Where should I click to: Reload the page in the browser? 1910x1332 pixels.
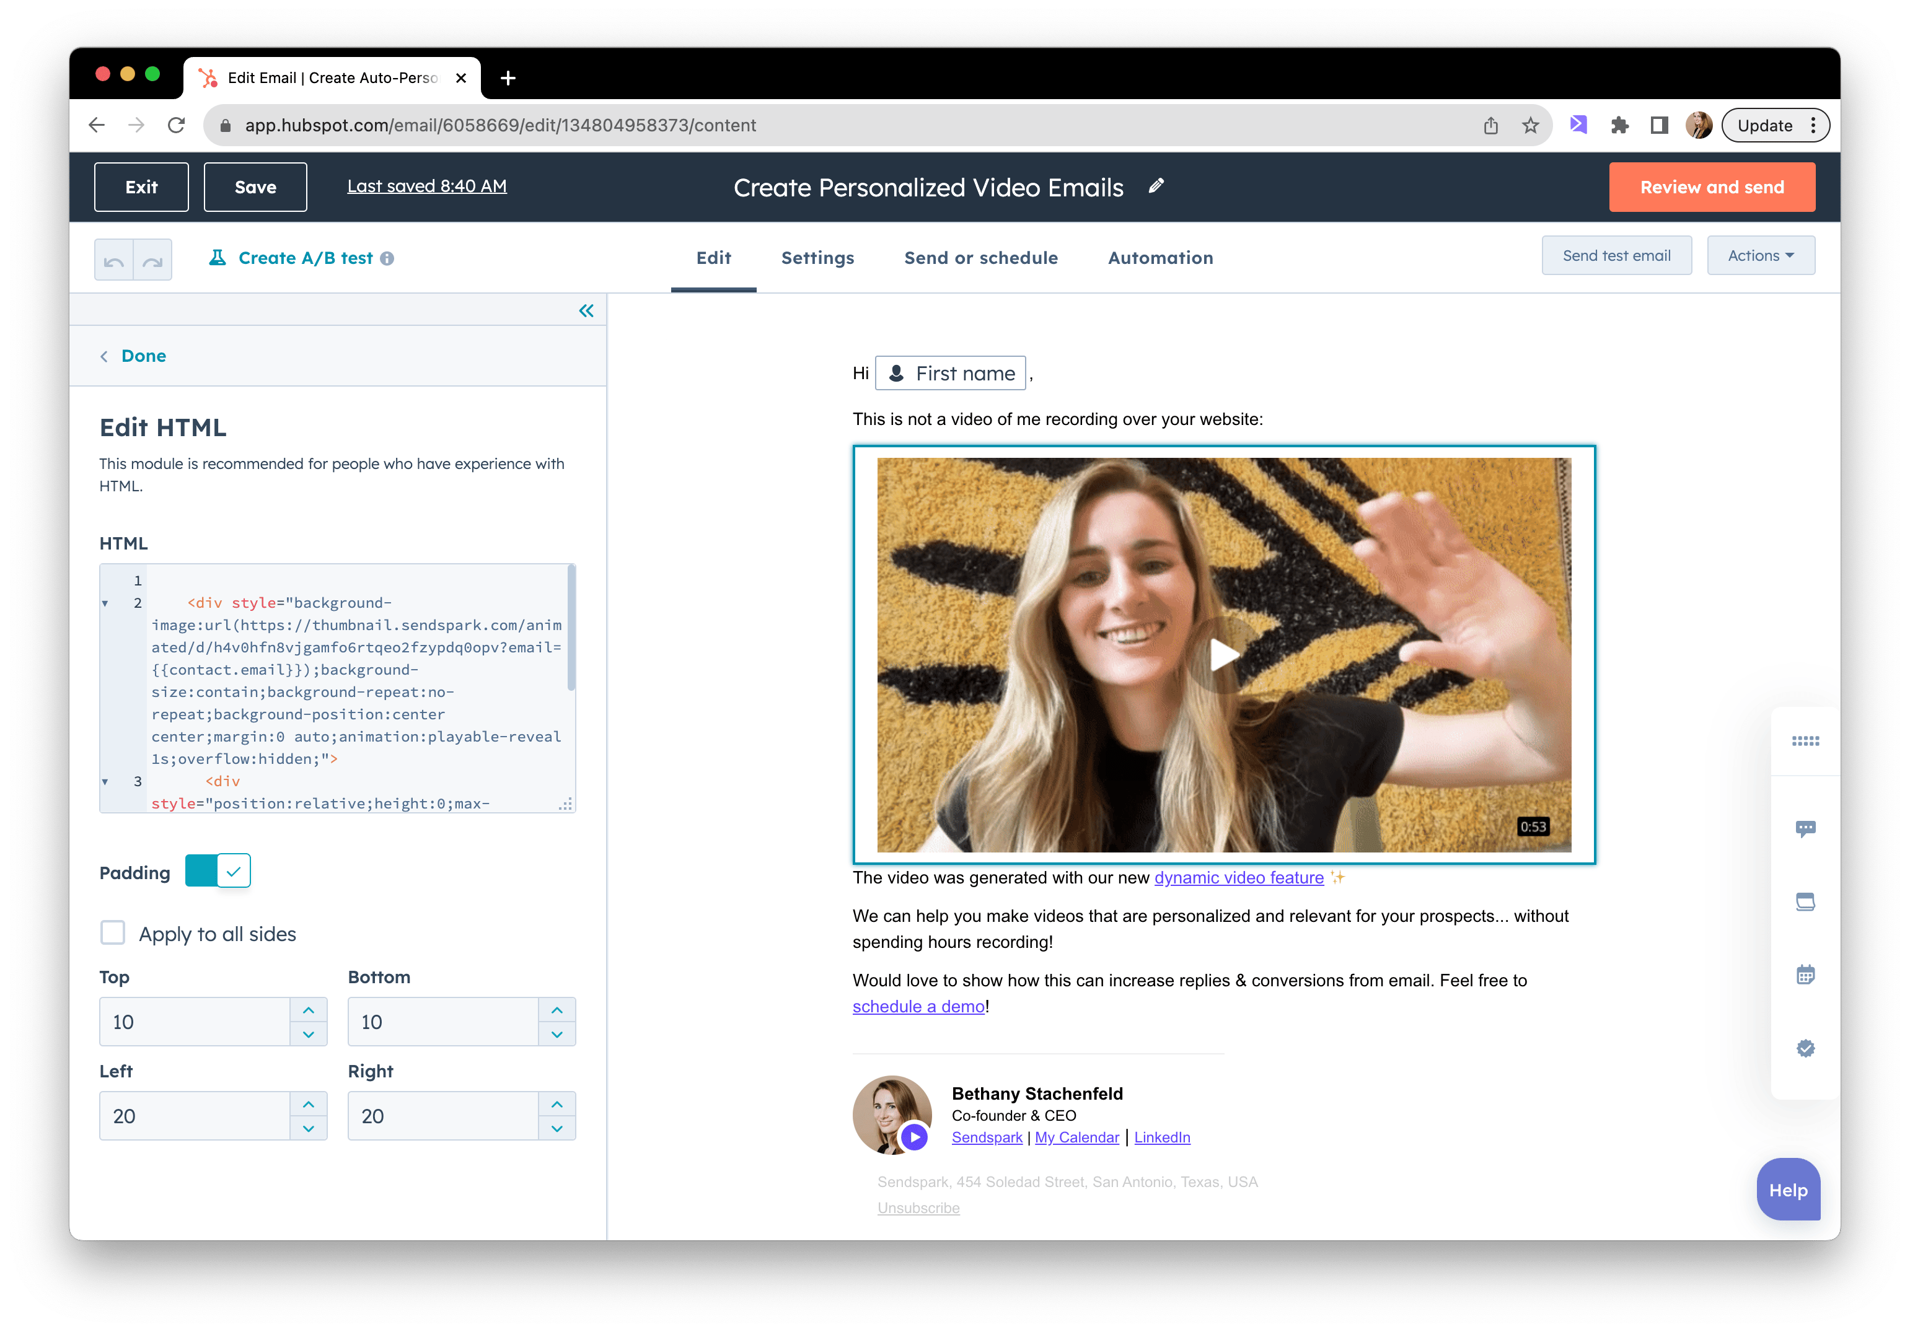(x=177, y=125)
